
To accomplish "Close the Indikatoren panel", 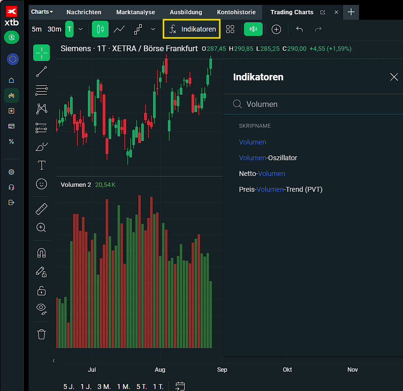I will [394, 77].
